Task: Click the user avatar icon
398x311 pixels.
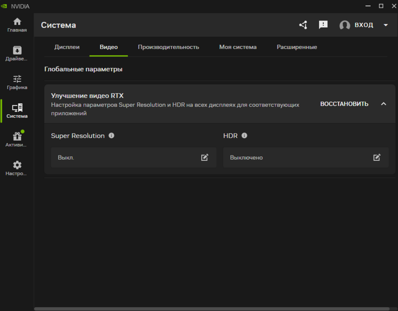Action: pos(345,25)
